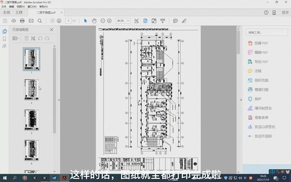Toggle the page thumbnails sidebar icon
Screen dimensions: 291x182
(x=4, y=31)
